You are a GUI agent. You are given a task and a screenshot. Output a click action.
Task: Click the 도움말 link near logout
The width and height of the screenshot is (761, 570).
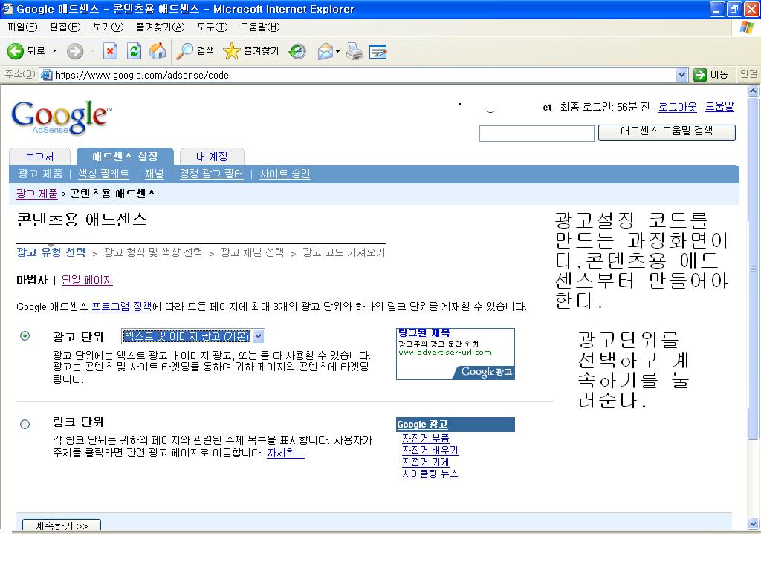[x=719, y=107]
